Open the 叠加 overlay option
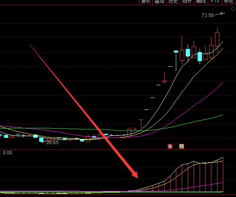Image resolution: width=236 pixels, height=197 pixels. pos(160,2)
